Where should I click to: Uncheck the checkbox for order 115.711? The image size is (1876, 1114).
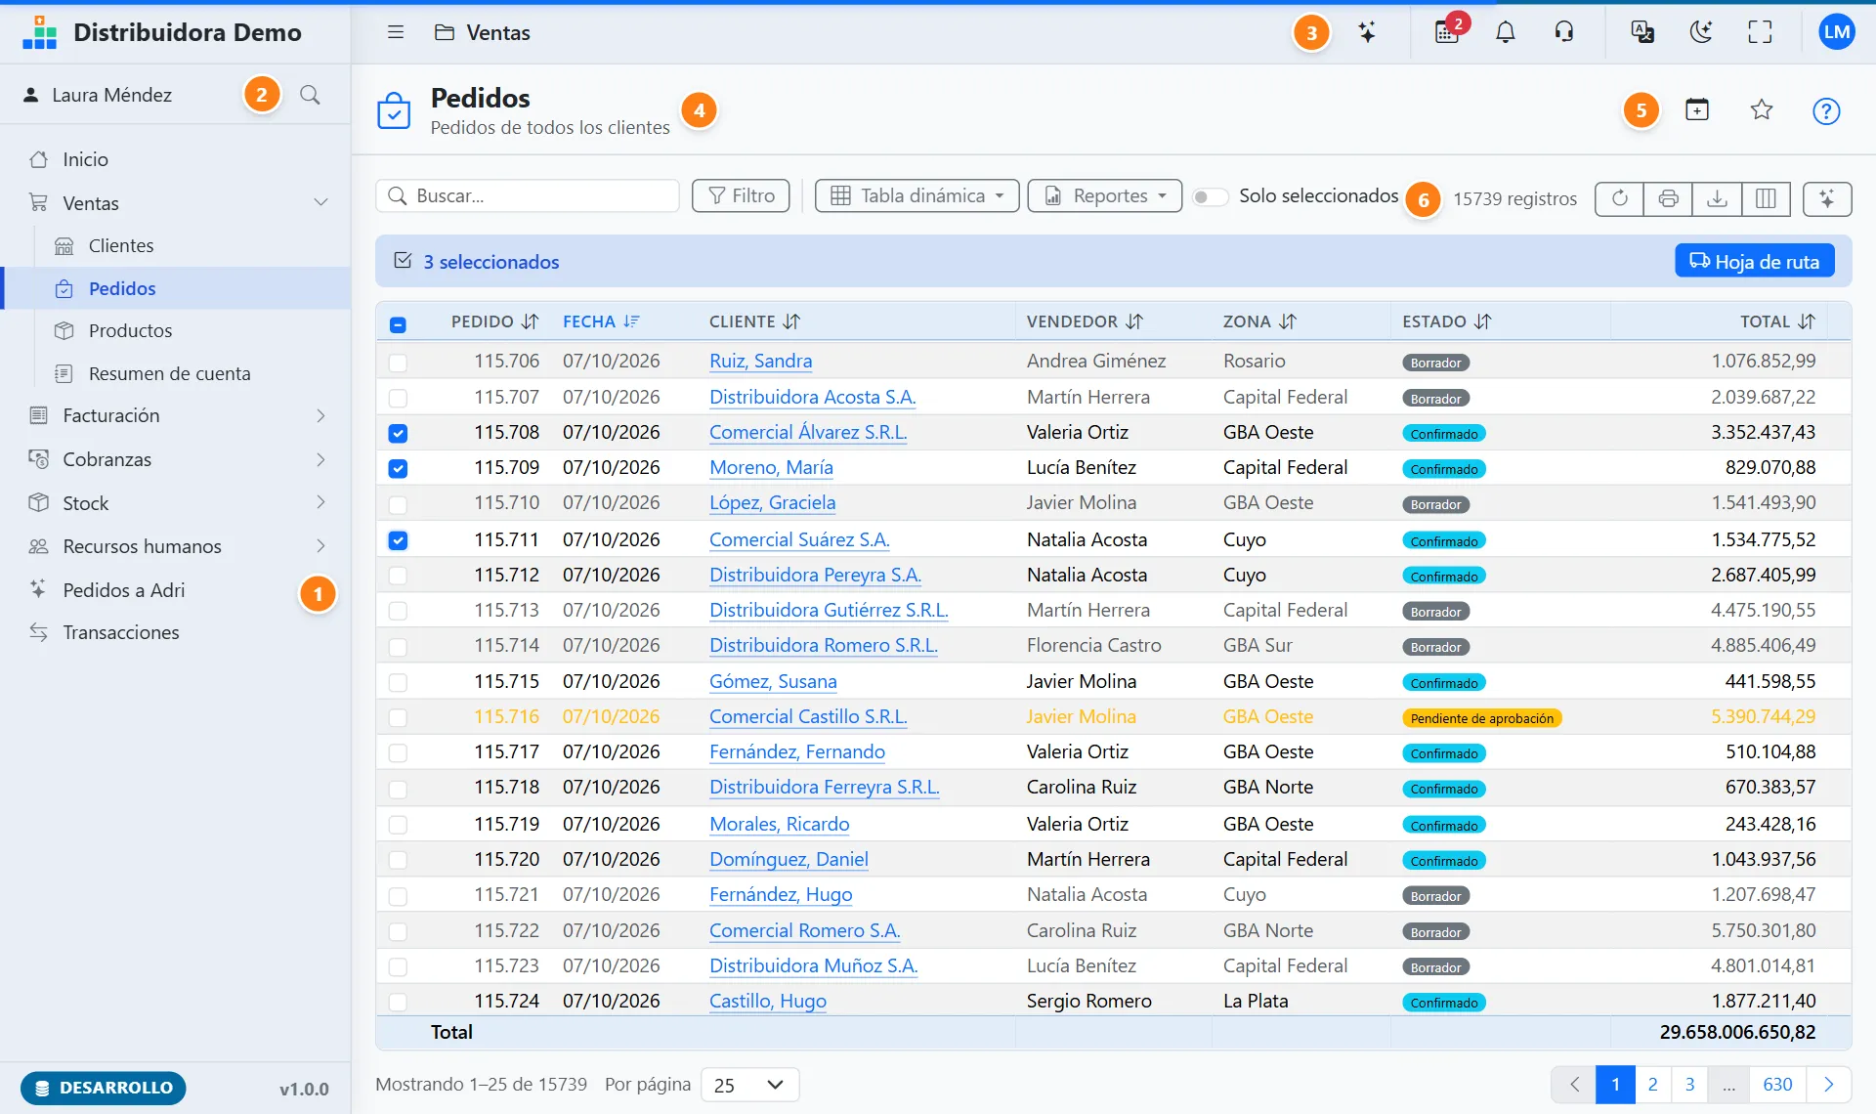pos(398,540)
